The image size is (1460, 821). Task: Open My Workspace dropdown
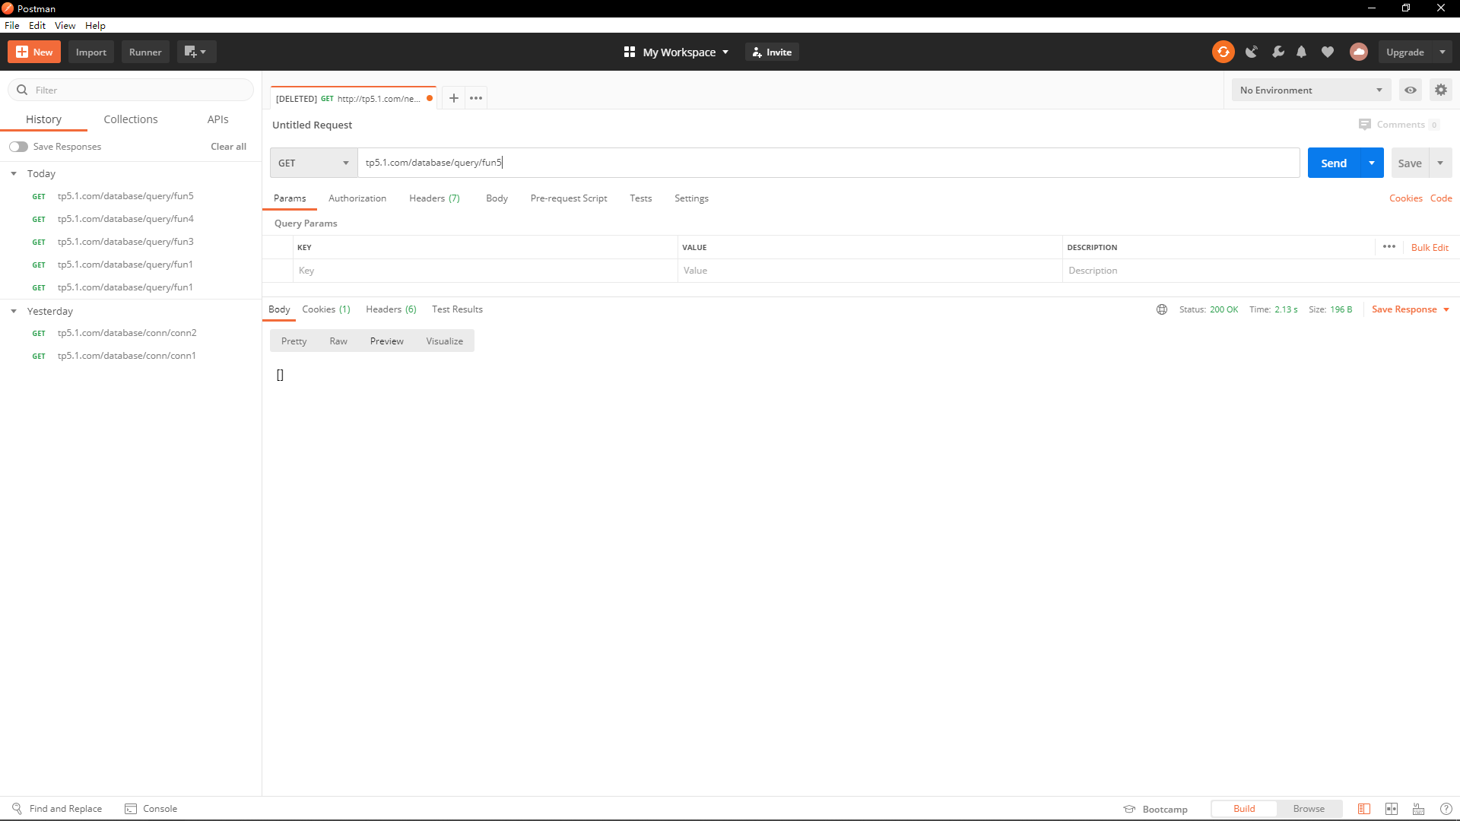677,52
